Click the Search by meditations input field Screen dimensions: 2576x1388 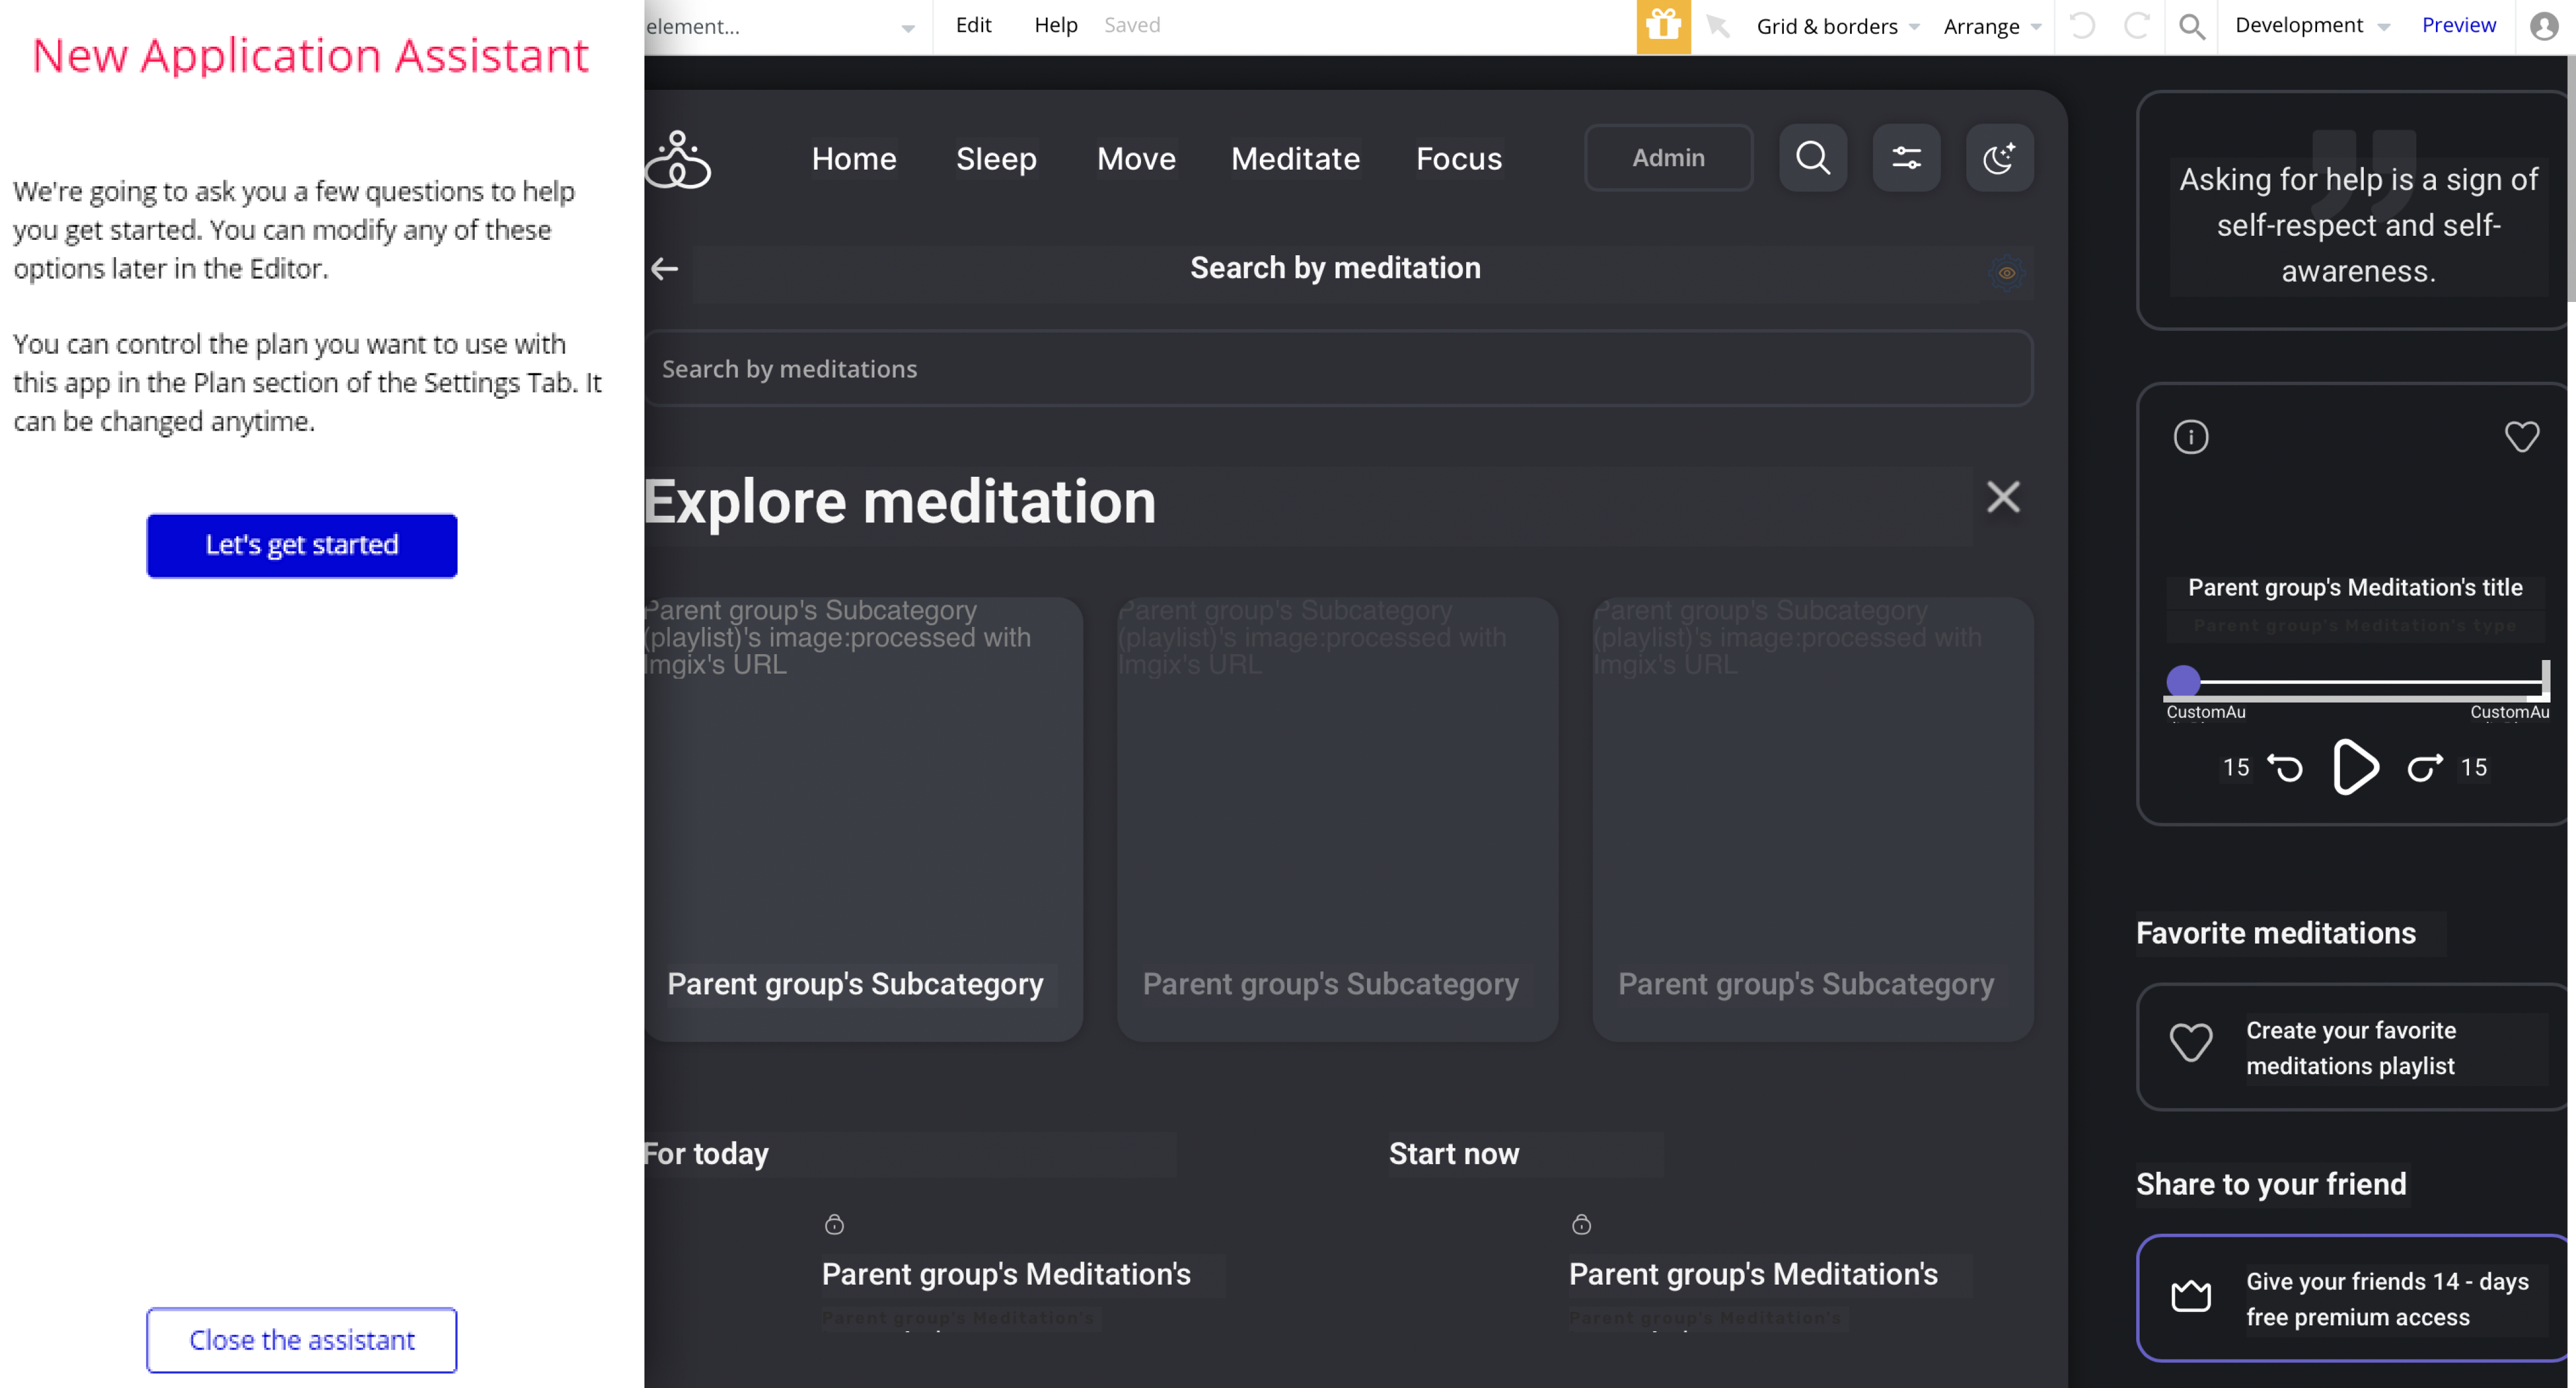coord(1337,369)
